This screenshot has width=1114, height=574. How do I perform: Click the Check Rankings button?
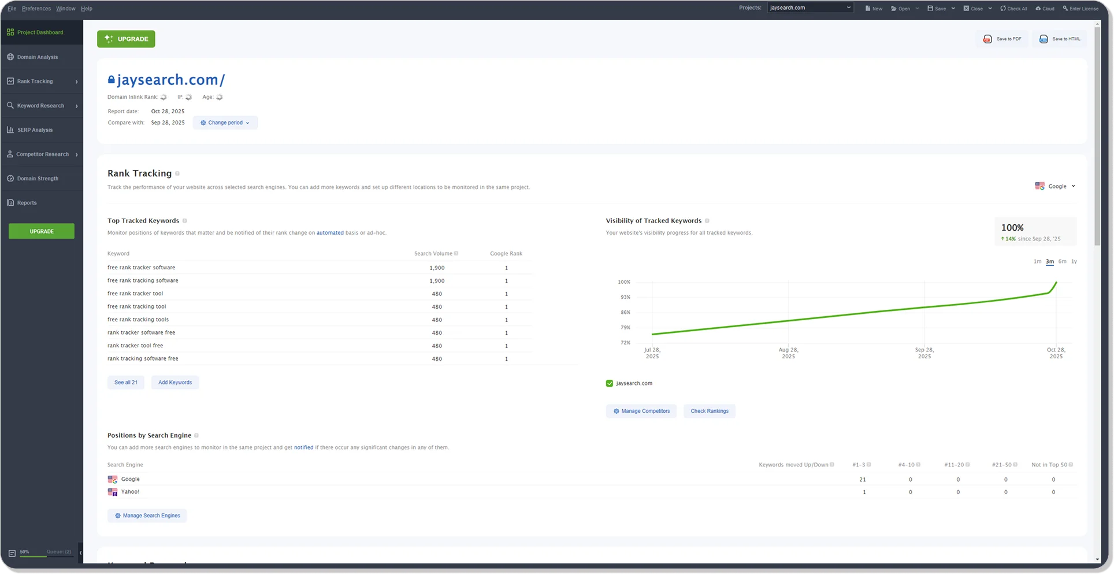(710, 411)
